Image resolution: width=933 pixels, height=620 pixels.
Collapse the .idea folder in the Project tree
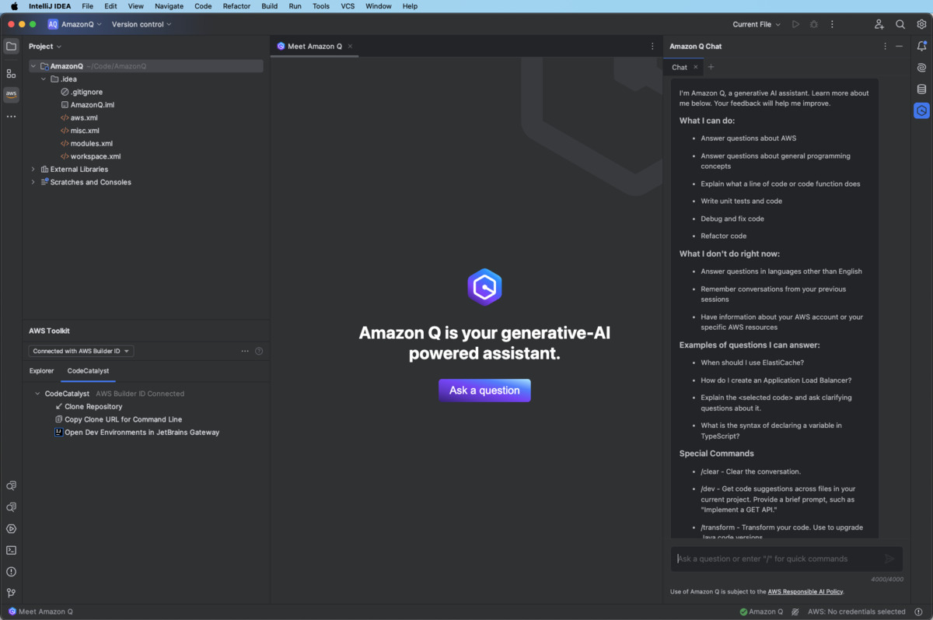44,79
